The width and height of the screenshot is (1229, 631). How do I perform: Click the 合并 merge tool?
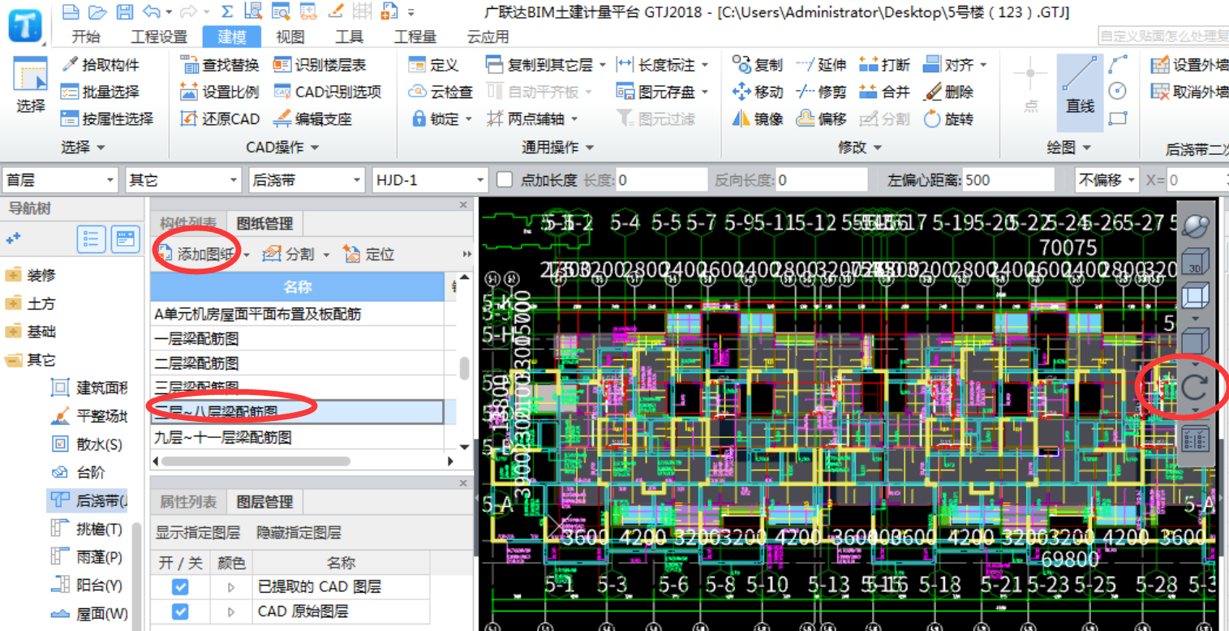(884, 92)
